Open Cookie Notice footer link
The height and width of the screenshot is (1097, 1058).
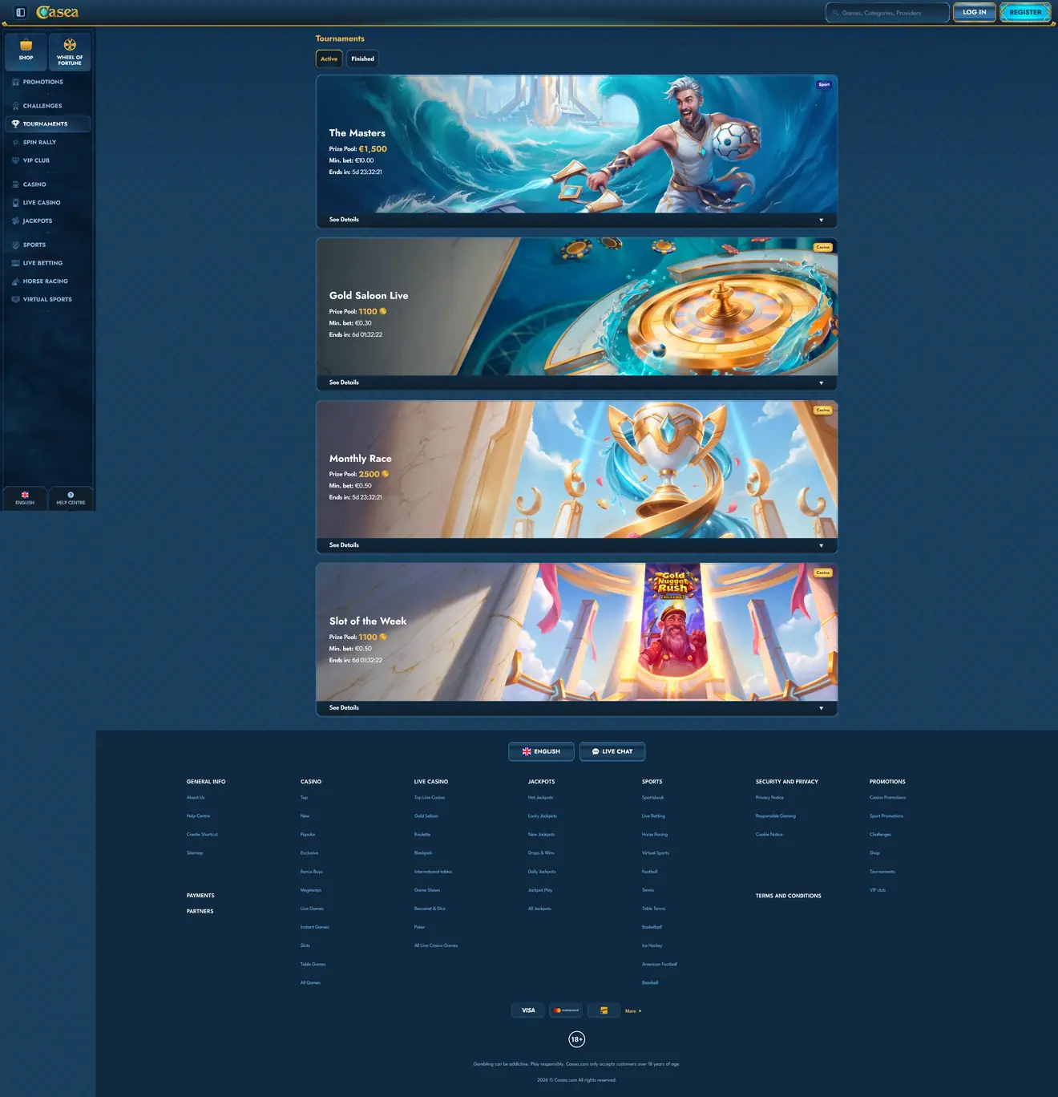pos(769,835)
